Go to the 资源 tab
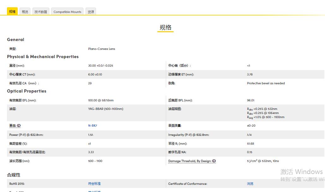This screenshot has width=325, height=192. 91,12
